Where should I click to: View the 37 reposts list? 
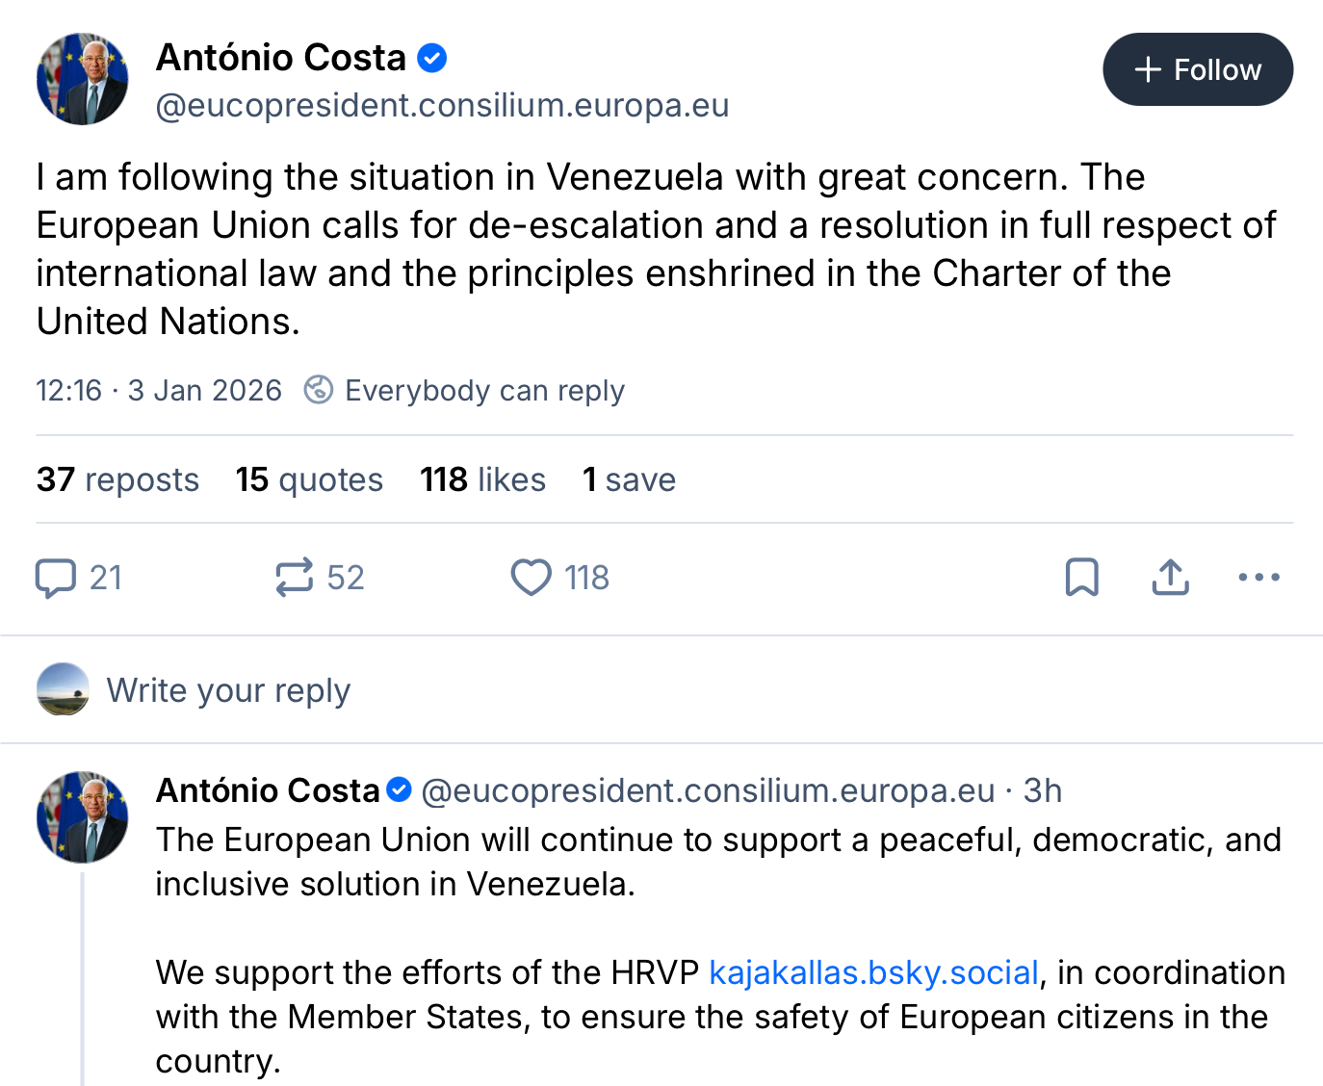click(x=117, y=479)
